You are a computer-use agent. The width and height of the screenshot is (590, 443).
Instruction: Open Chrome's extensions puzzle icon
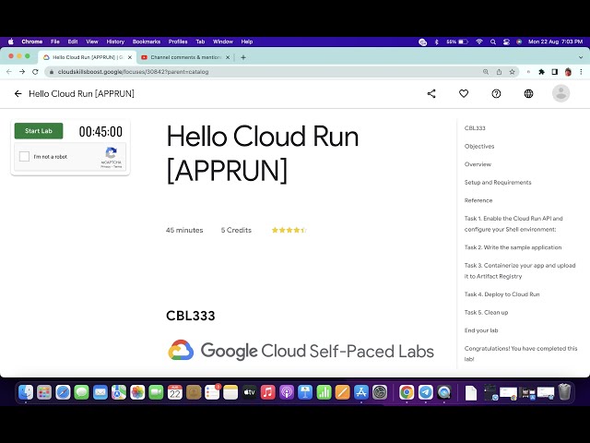pyautogui.click(x=542, y=72)
